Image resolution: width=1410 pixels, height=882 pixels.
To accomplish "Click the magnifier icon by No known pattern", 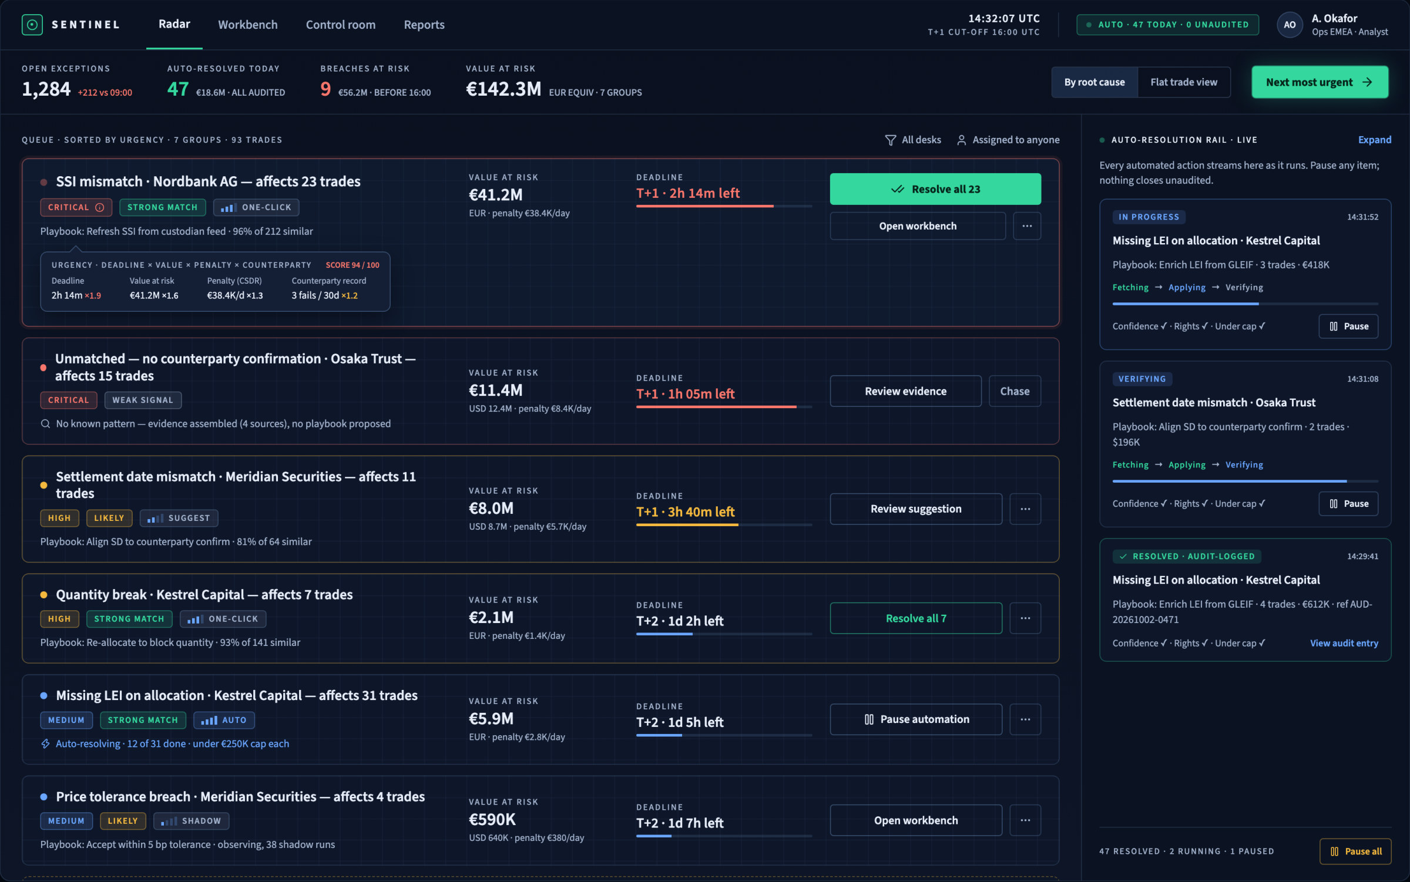I will (45, 424).
